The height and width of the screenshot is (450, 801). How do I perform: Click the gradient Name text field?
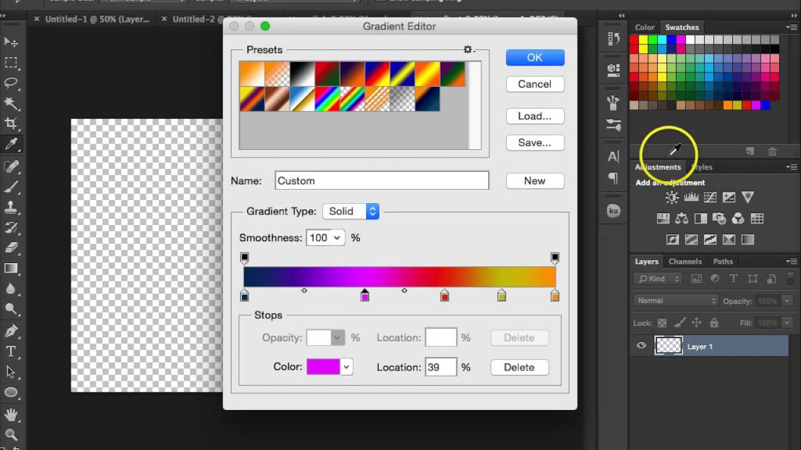382,181
